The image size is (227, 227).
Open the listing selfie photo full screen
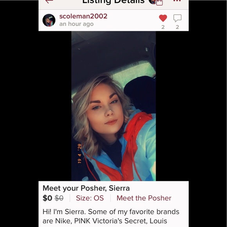tap(113, 106)
